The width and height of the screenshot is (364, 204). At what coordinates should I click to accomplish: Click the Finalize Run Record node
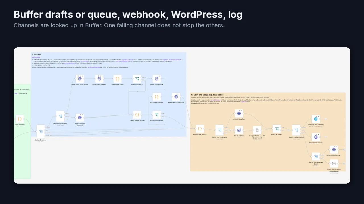point(200,129)
